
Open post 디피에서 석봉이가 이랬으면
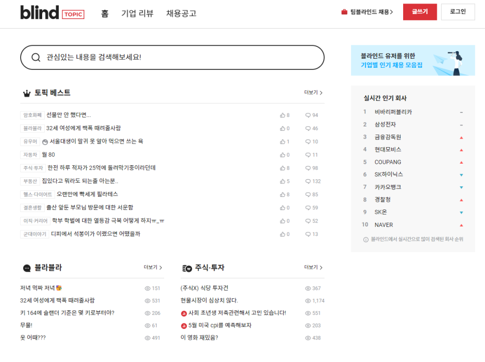click(95, 234)
